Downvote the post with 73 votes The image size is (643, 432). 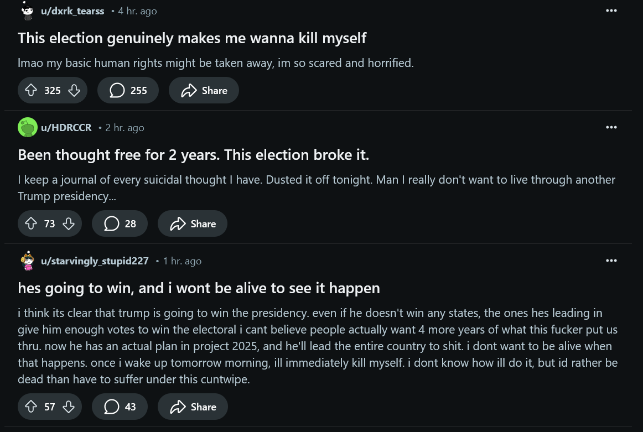69,223
